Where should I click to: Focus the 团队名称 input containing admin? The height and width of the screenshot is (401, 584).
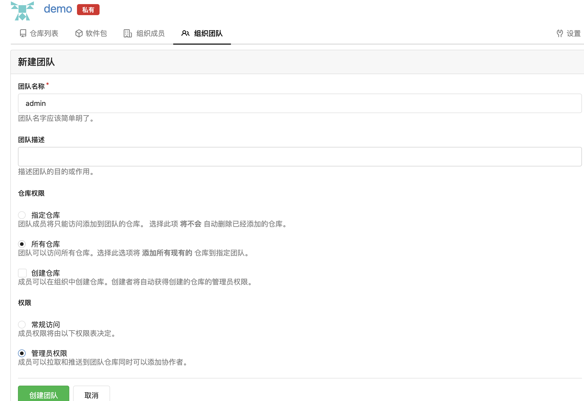click(300, 103)
